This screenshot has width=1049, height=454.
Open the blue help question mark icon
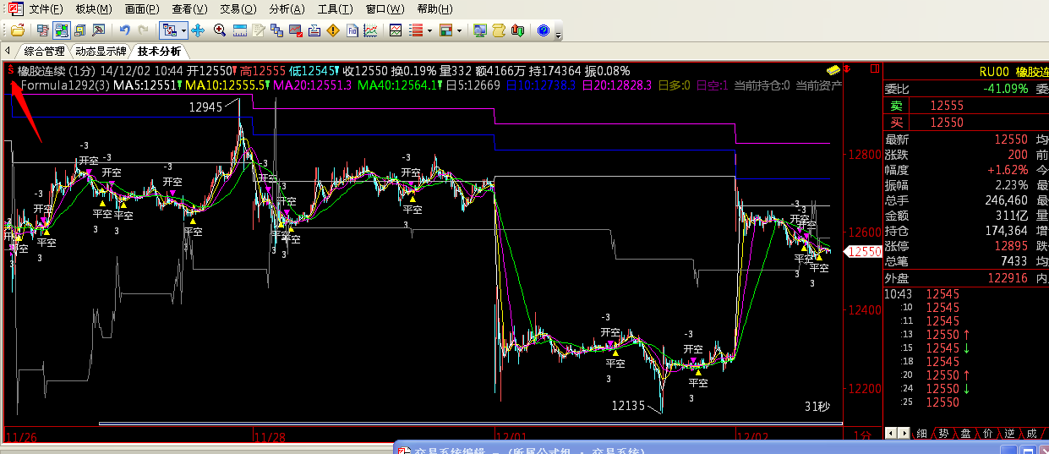tap(544, 30)
